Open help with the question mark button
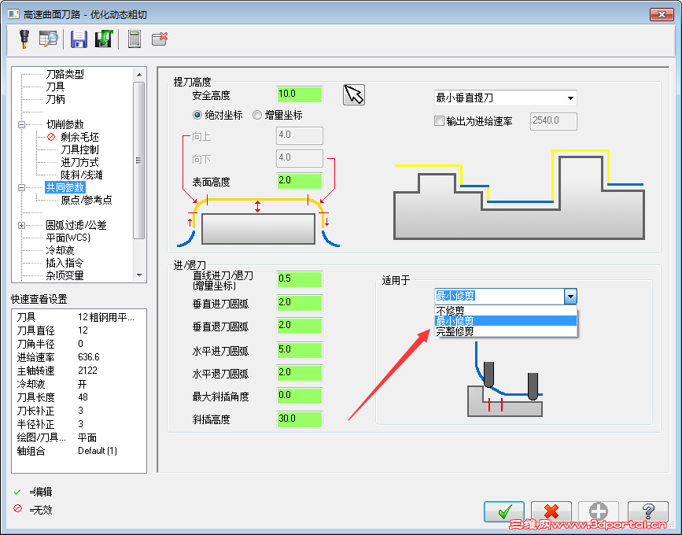682x535 pixels. [x=648, y=512]
